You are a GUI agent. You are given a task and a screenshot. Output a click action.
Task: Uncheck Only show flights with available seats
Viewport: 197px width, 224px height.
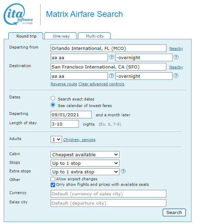pos(53,185)
